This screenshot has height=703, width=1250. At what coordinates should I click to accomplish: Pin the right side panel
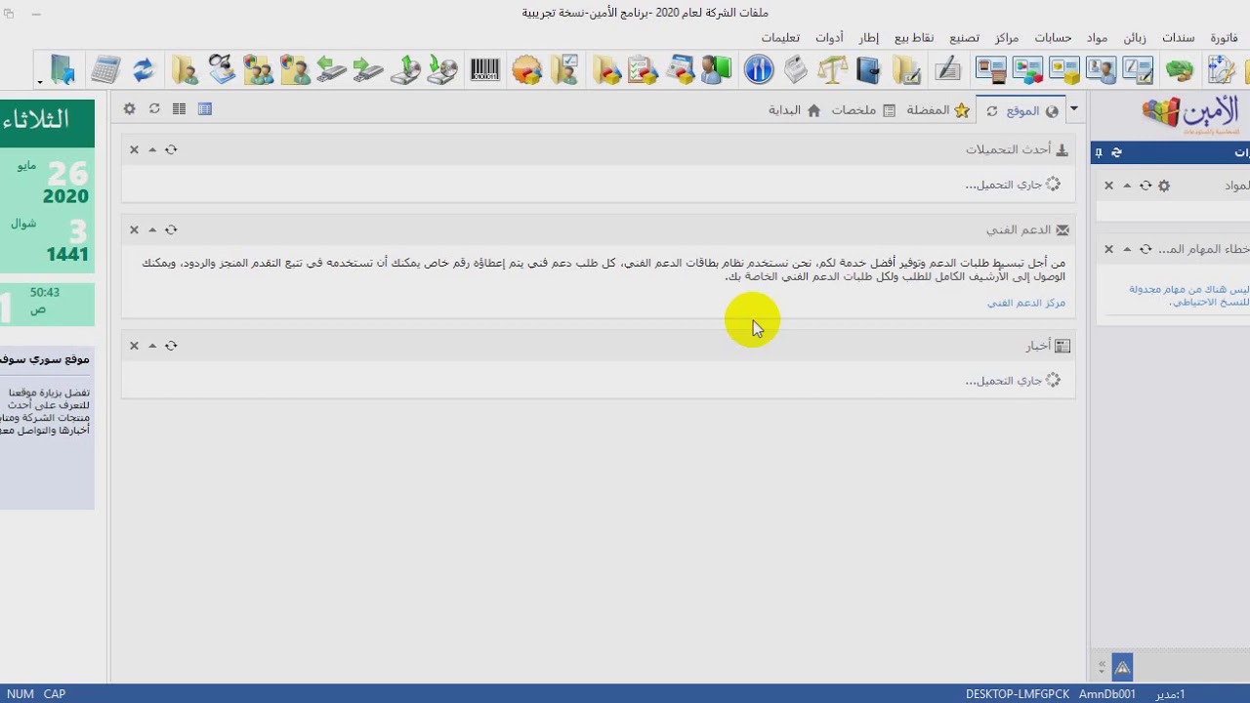(1099, 152)
